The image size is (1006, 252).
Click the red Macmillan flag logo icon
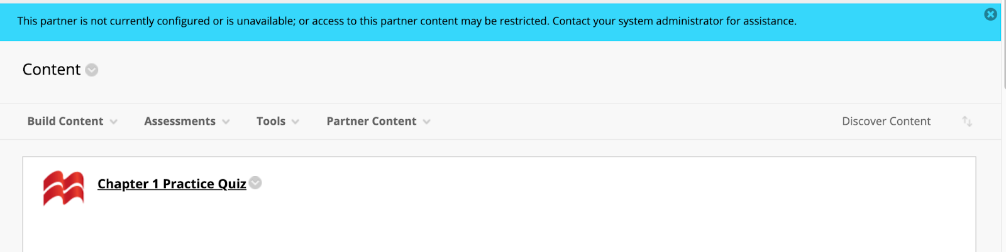tap(63, 188)
